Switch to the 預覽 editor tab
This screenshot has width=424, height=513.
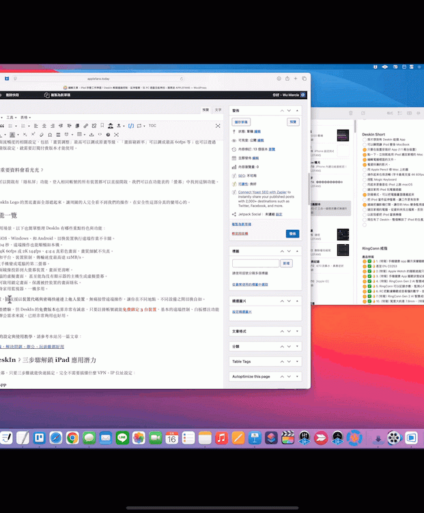click(206, 109)
